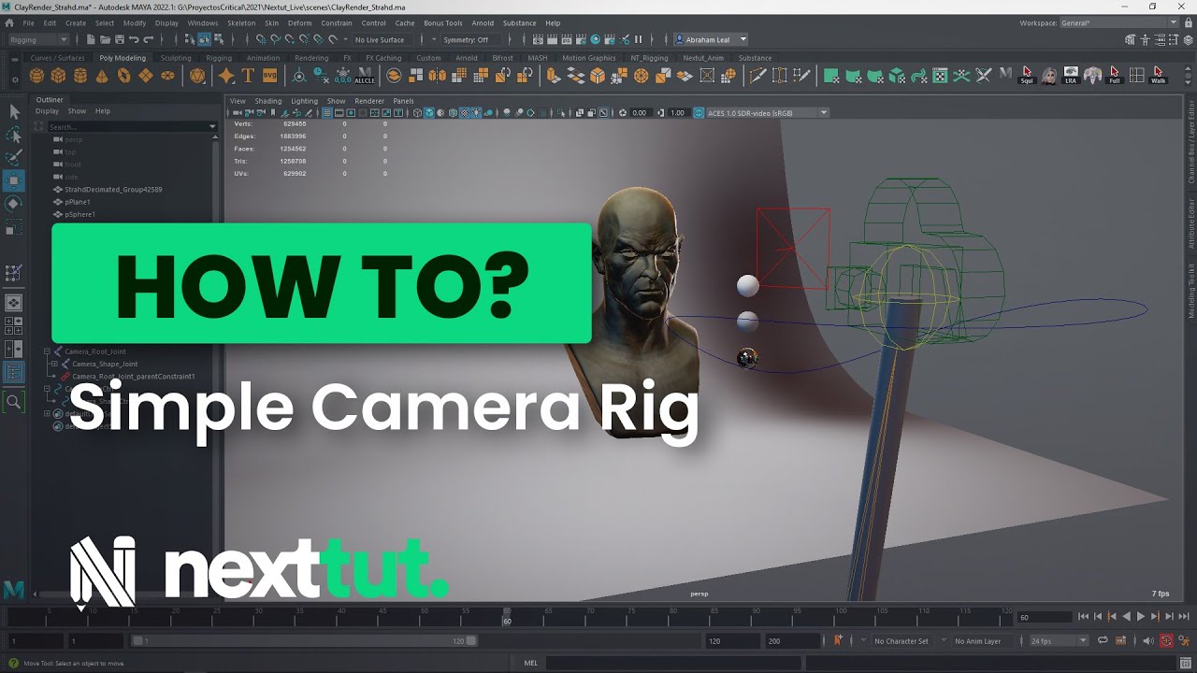Click the ALLCLE shelf button
The width and height of the screenshot is (1197, 673).
point(365,76)
